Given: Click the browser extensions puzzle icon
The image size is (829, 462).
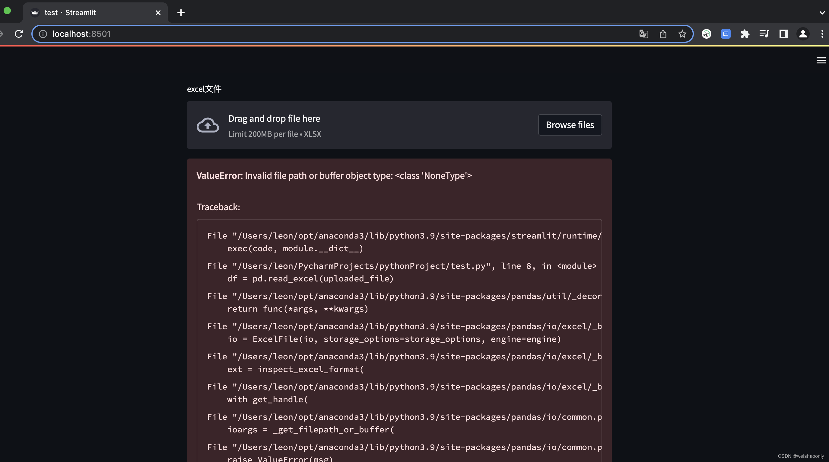Looking at the screenshot, I should coord(744,33).
